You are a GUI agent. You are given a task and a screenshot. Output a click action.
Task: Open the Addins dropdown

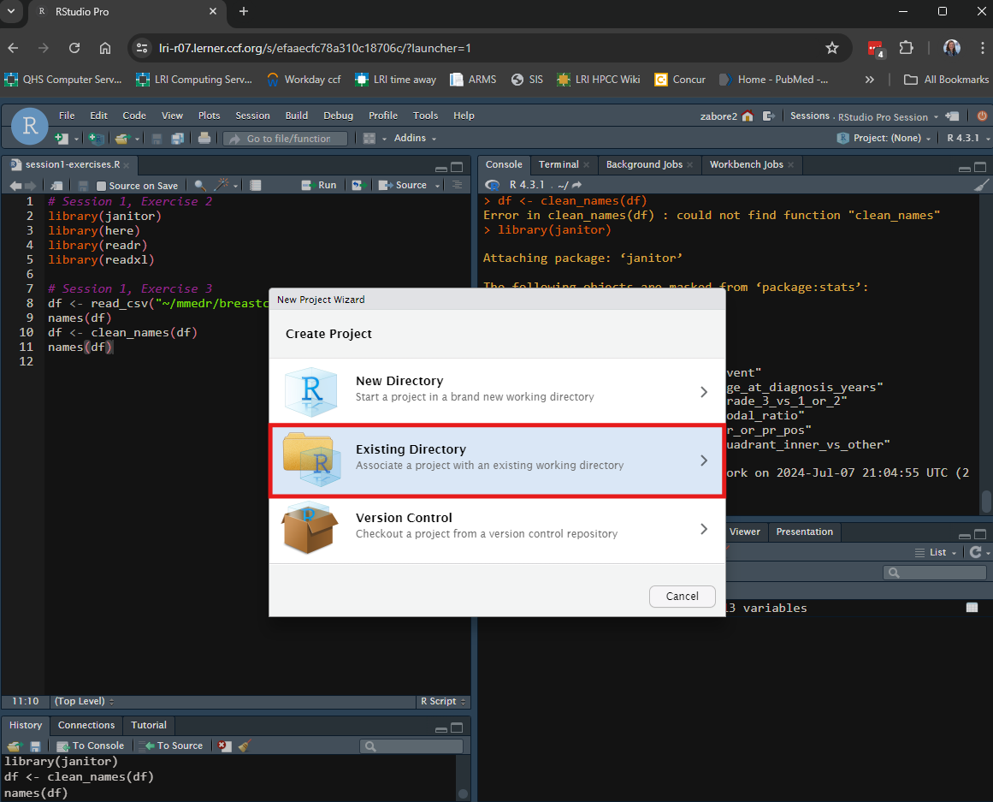(415, 138)
